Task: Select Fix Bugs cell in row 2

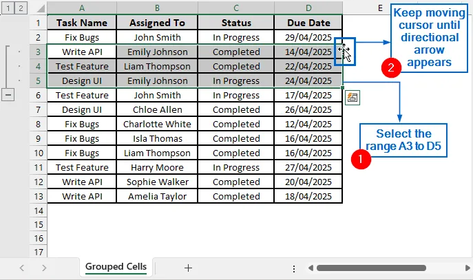Action: click(82, 37)
